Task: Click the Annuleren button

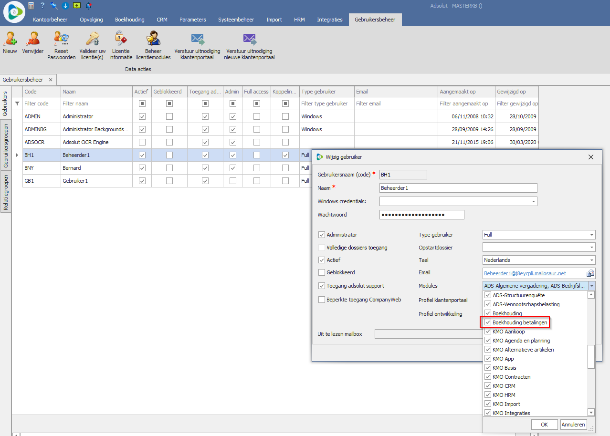Action: [573, 425]
